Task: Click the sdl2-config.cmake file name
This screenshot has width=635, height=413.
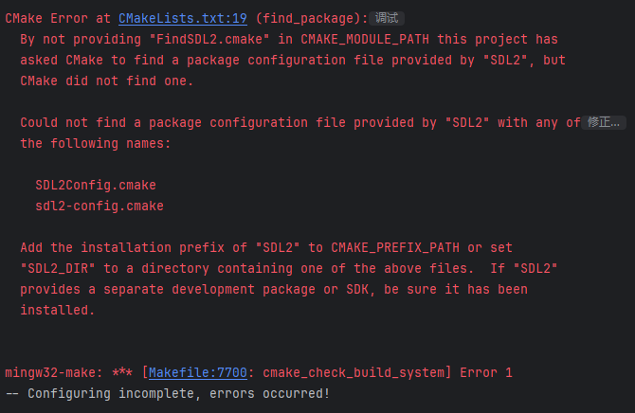Action: (x=100, y=206)
